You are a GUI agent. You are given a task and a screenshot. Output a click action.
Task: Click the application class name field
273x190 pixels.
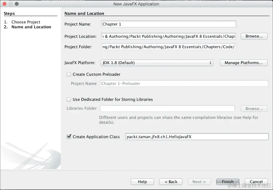197,137
